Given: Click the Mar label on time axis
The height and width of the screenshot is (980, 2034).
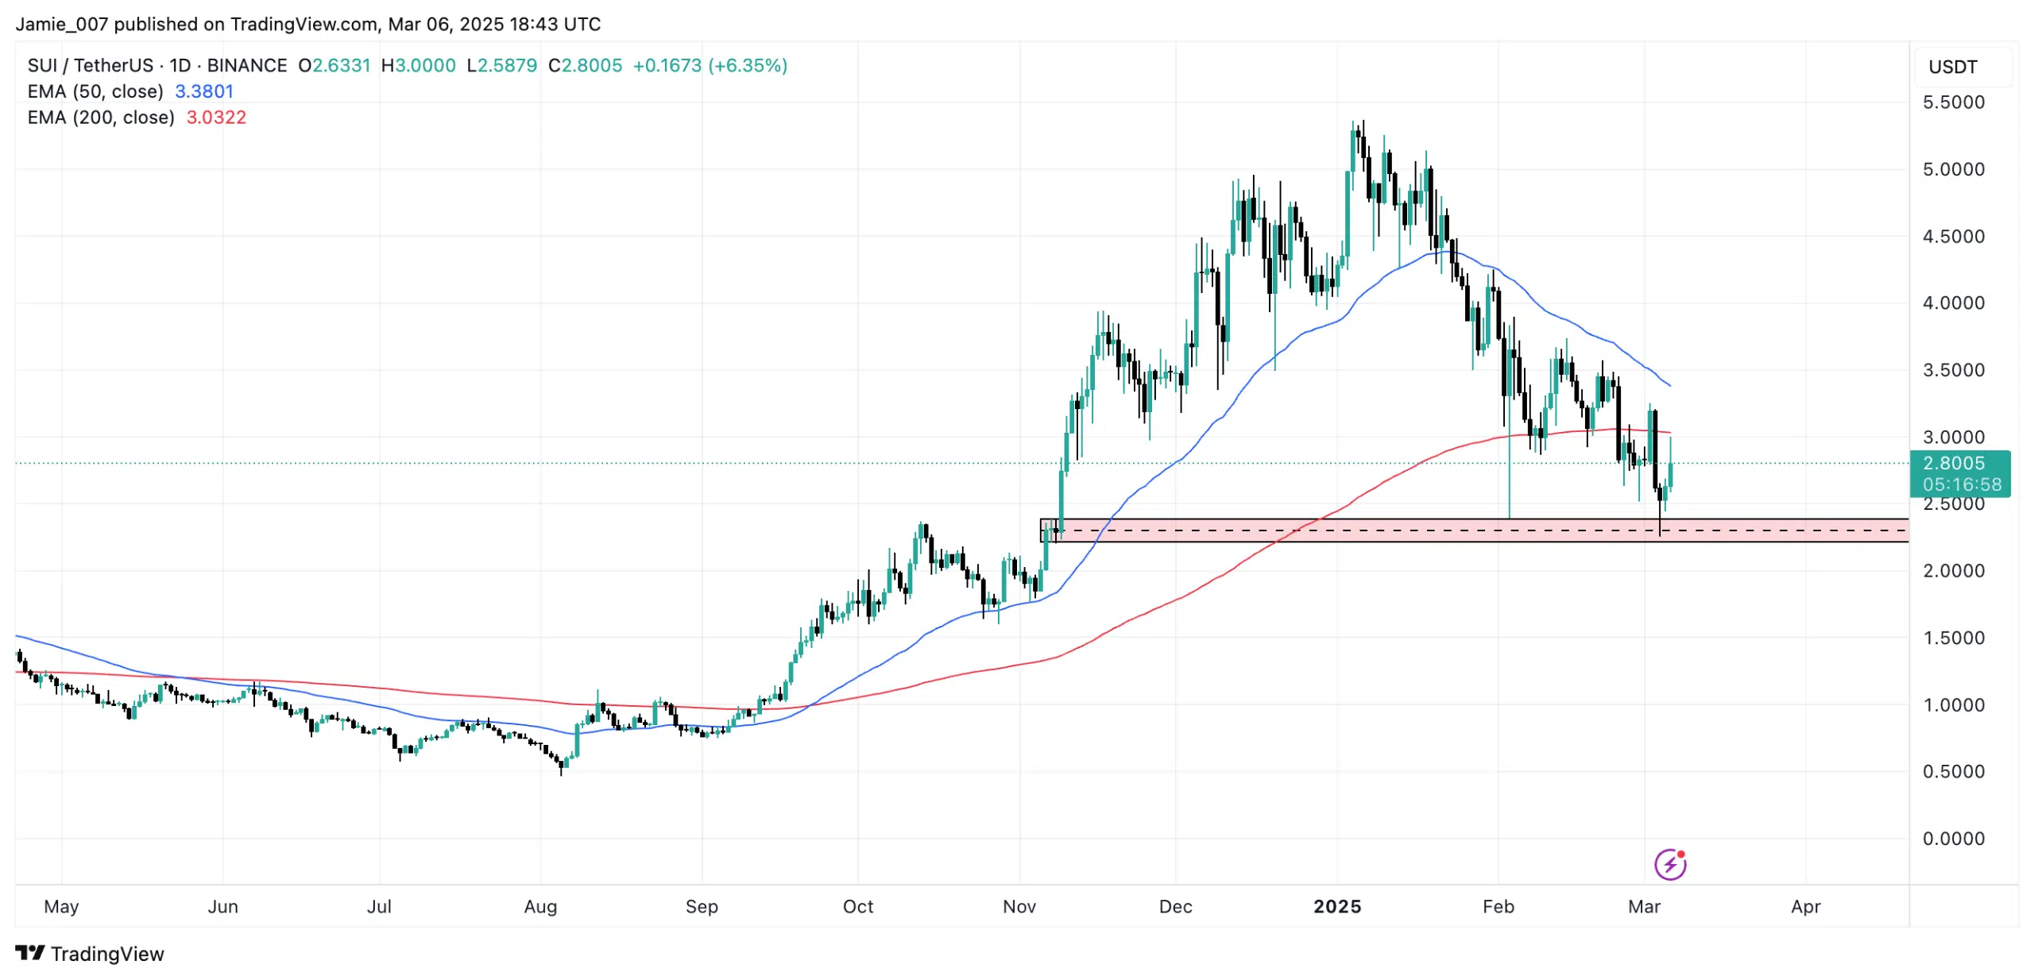Looking at the screenshot, I should click(x=1643, y=906).
